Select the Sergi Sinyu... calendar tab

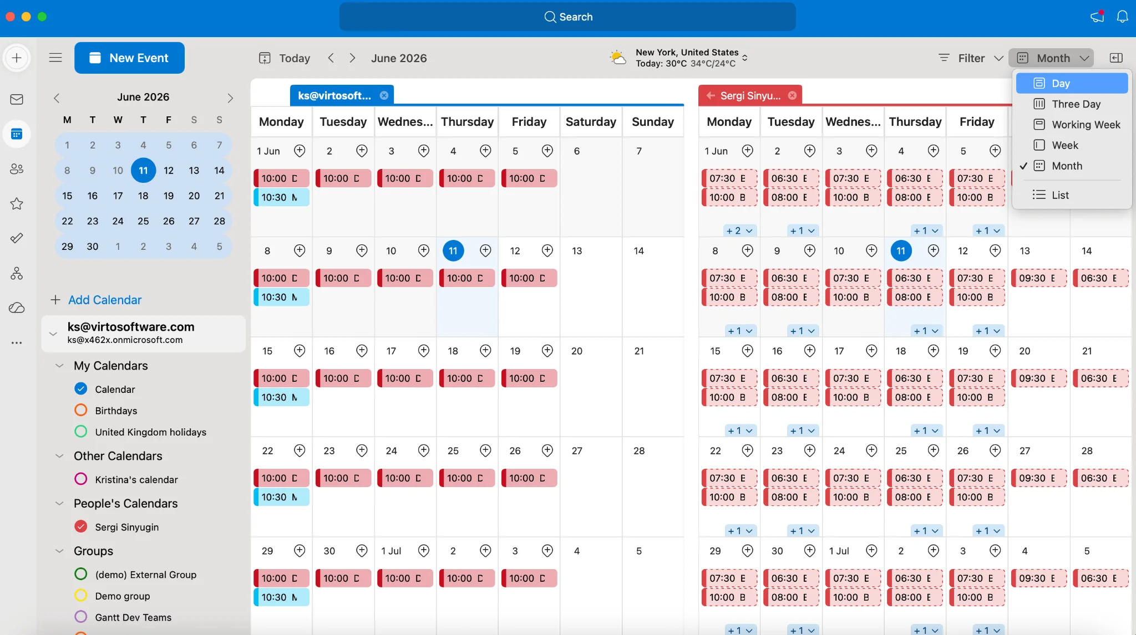(x=750, y=95)
